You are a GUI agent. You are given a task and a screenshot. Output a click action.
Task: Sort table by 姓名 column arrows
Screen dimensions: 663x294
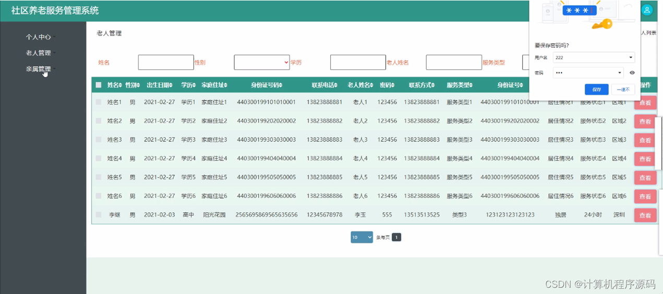(x=120, y=85)
